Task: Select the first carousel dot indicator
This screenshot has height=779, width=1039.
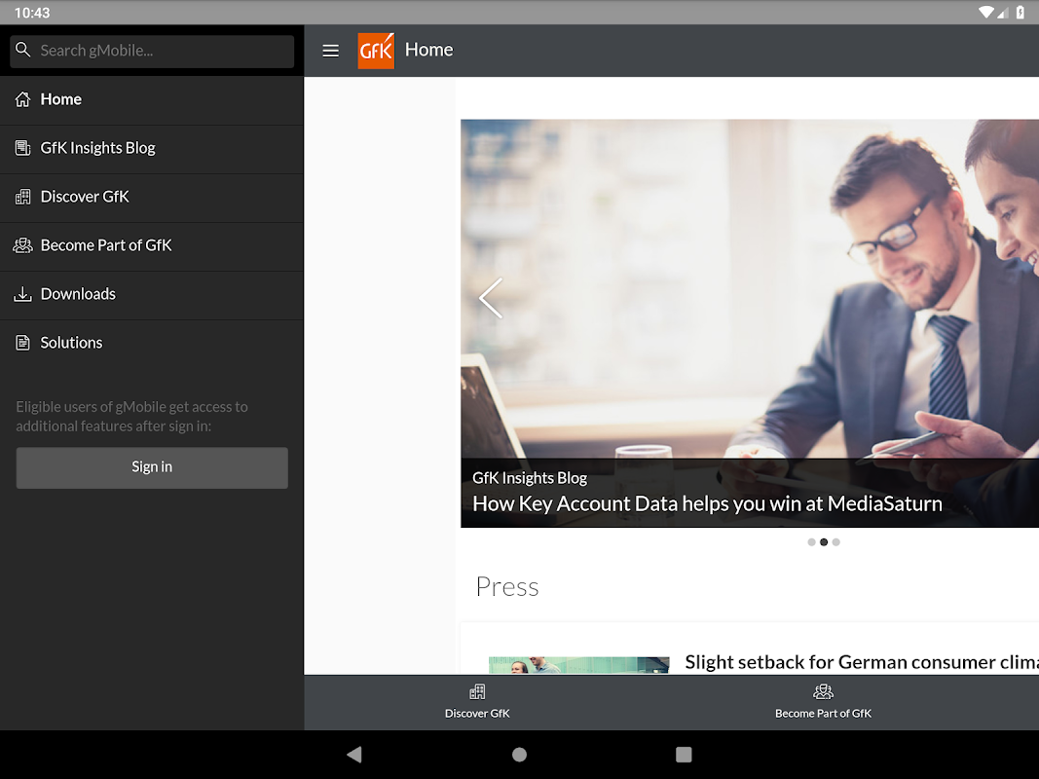Action: click(811, 541)
